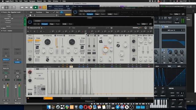
Task: Click Copy in the Massive X plugin header
Action: click(52, 24)
